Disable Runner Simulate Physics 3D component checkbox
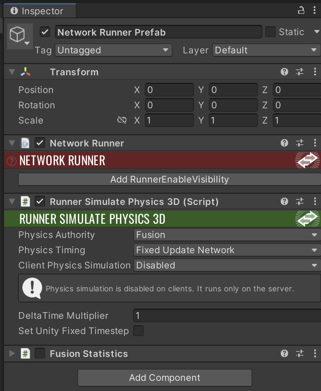 coord(40,201)
